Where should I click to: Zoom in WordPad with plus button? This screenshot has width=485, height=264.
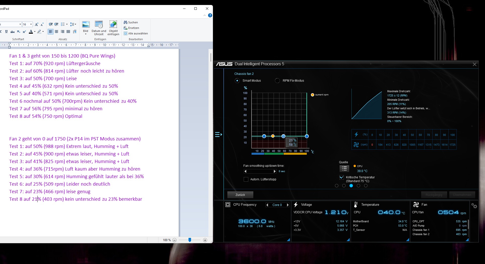pos(205,240)
